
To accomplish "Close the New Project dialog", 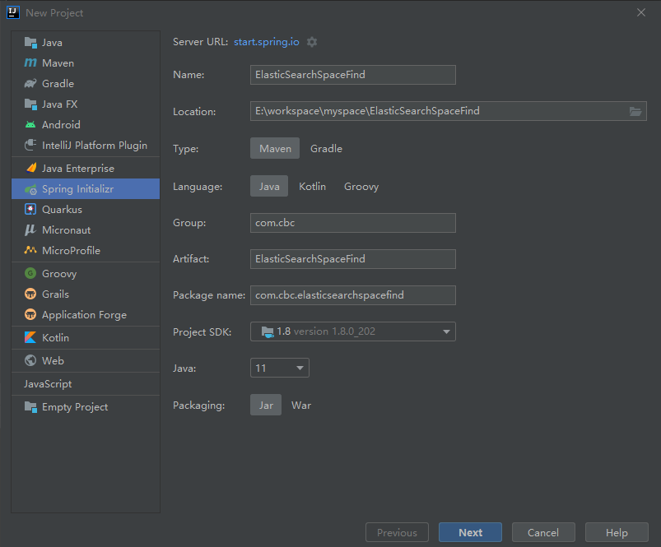I will [641, 12].
